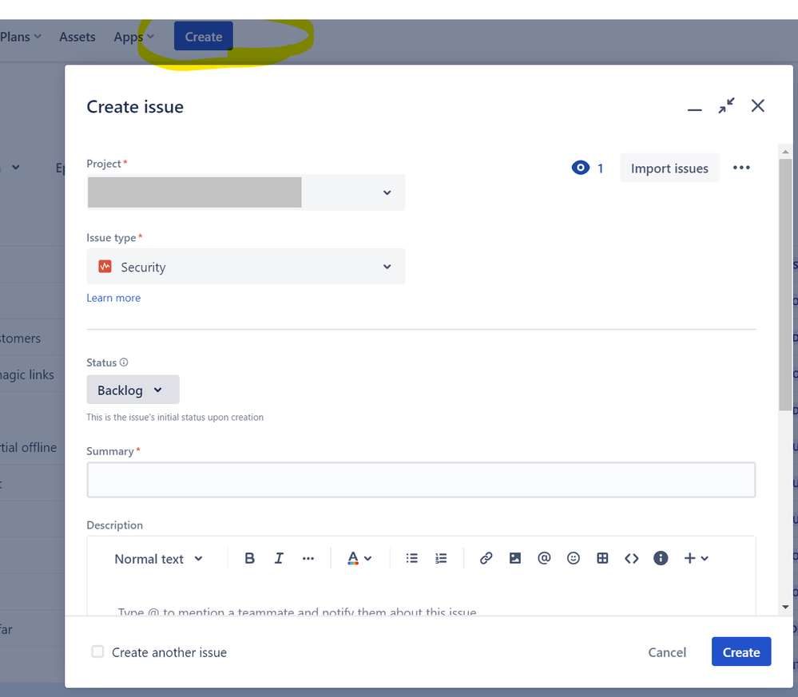Insert a table in description
This screenshot has width=798, height=697.
coord(602,558)
